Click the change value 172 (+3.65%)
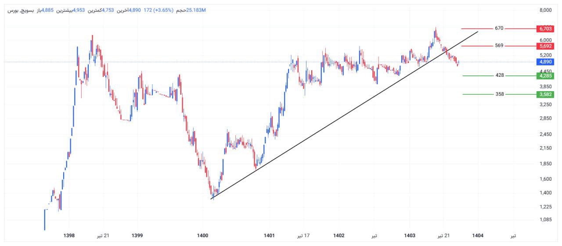562x246 pixels. coord(158,10)
